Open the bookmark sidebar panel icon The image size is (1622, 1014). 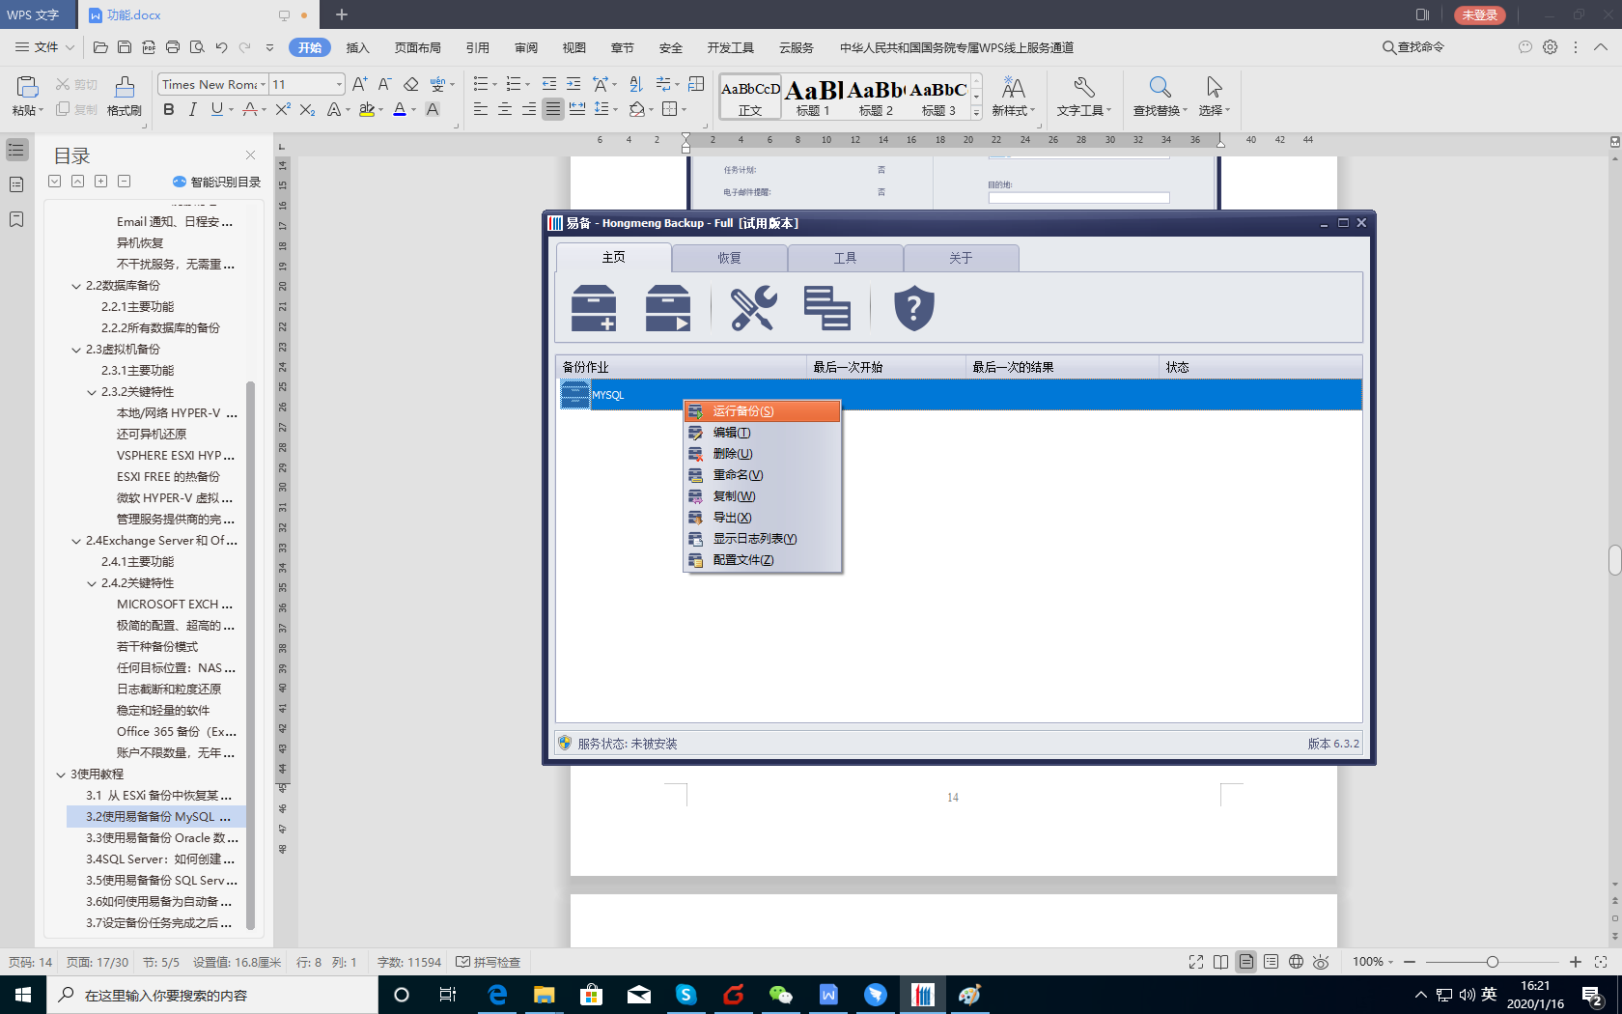16,219
